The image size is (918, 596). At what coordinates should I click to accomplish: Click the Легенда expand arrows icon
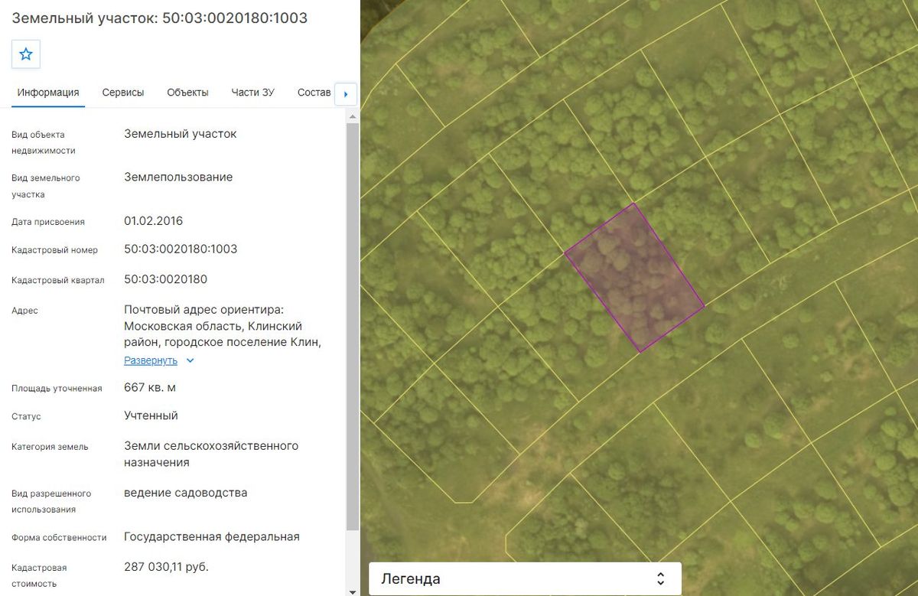[x=661, y=579]
